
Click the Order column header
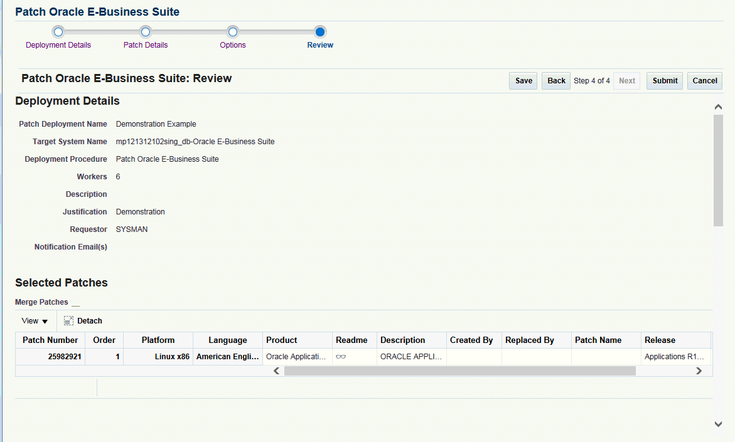(x=104, y=340)
